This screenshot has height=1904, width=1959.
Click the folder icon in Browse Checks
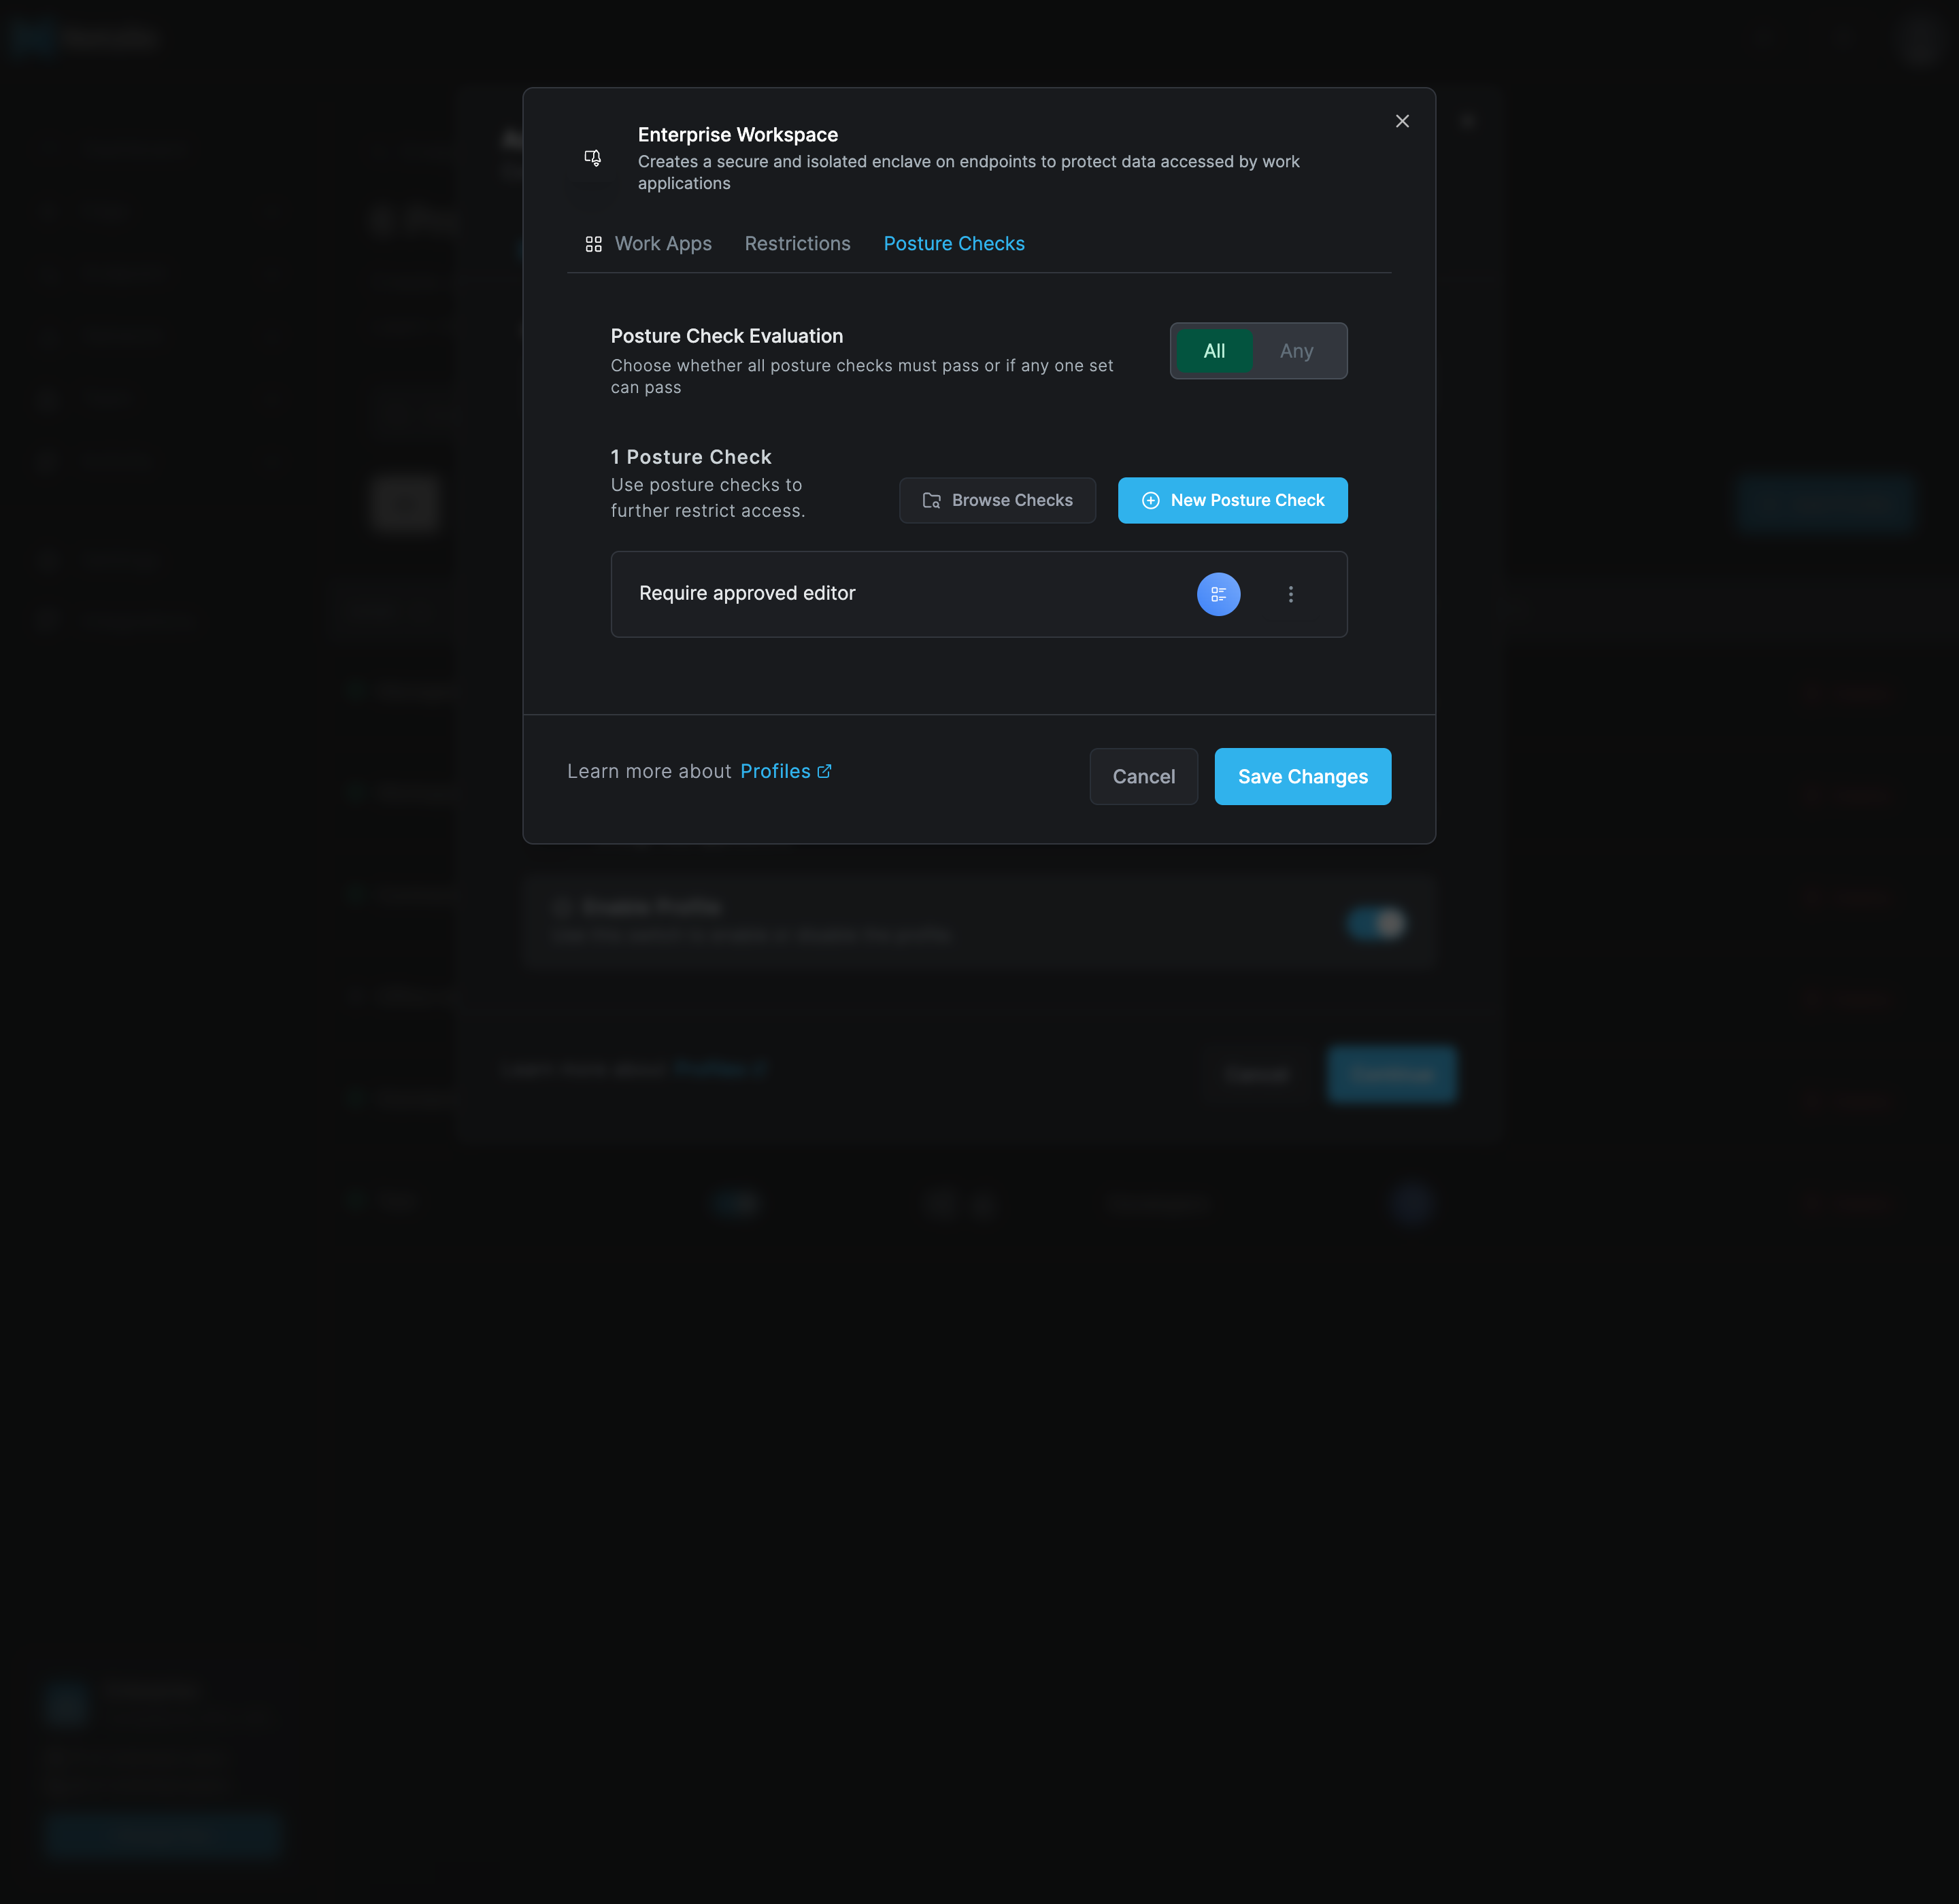[931, 500]
